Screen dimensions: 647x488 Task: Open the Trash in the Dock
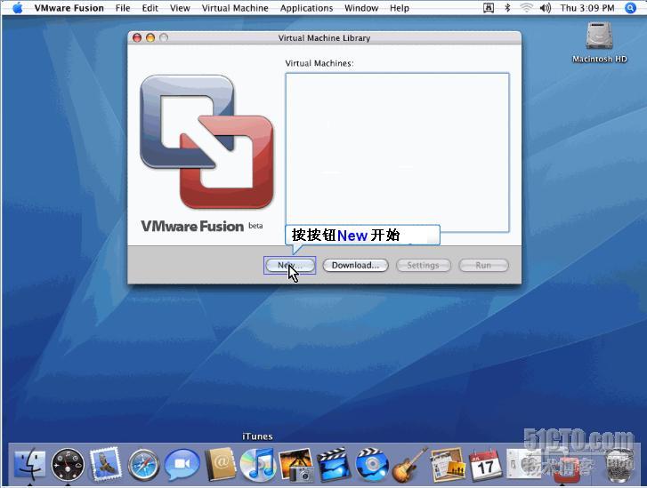619,465
